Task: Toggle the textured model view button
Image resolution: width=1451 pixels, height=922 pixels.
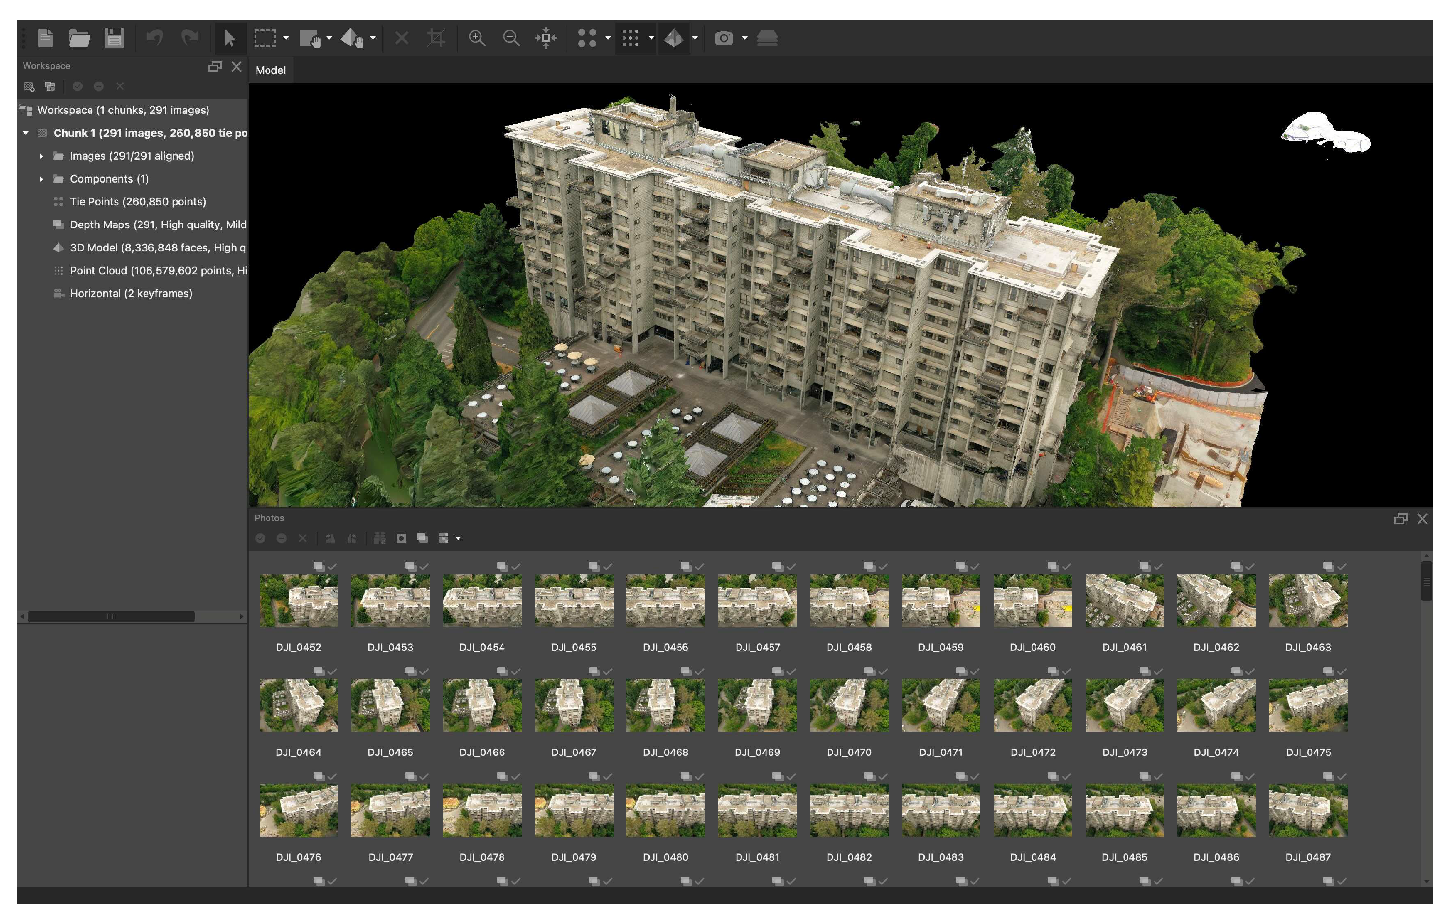Action: click(673, 38)
